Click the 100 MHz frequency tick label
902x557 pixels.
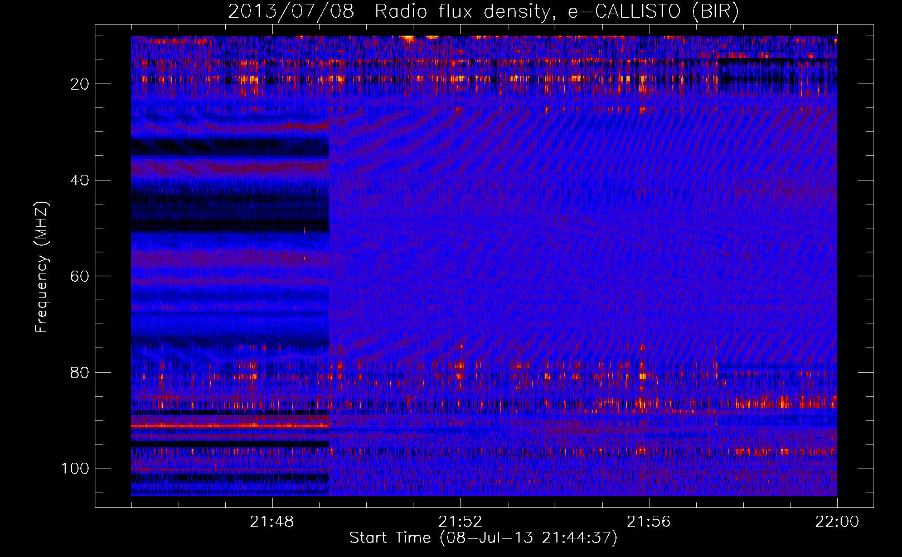click(x=75, y=468)
